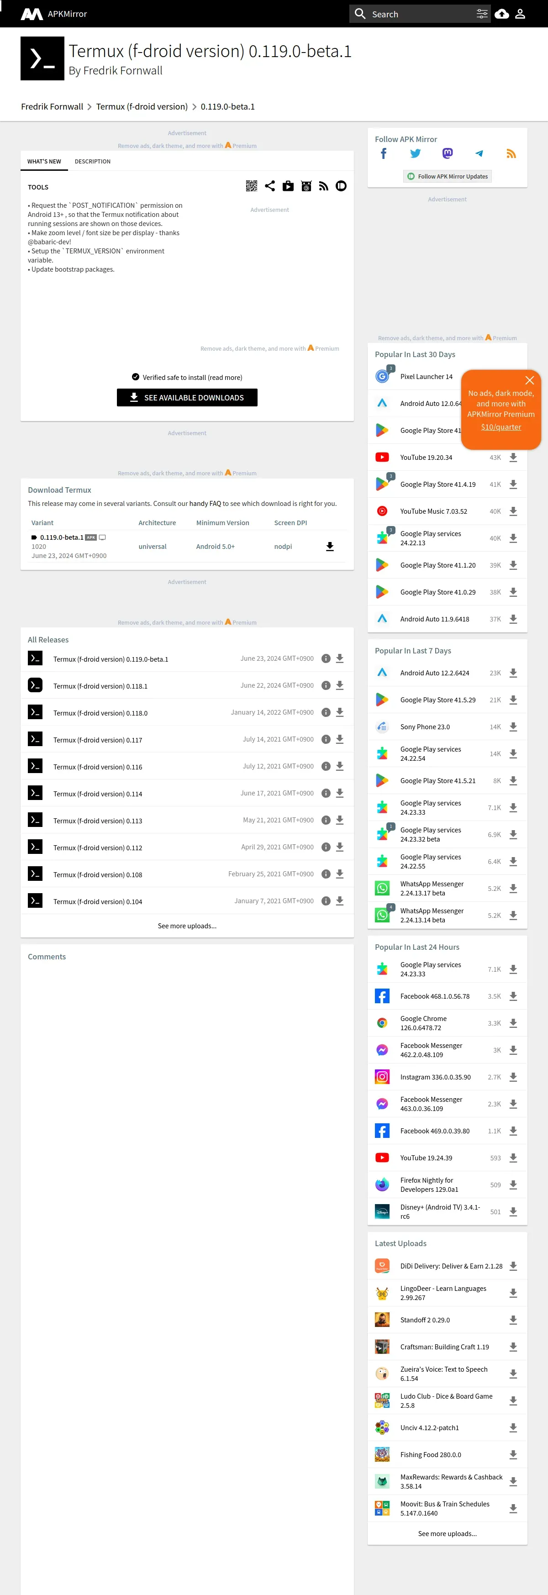Download Facebook 469.0.0.39.80
The width and height of the screenshot is (548, 1595).
513,1131
